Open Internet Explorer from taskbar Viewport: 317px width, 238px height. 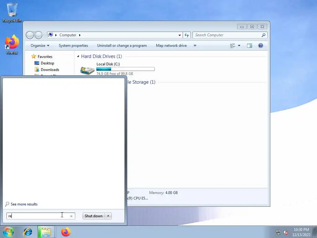point(28,232)
